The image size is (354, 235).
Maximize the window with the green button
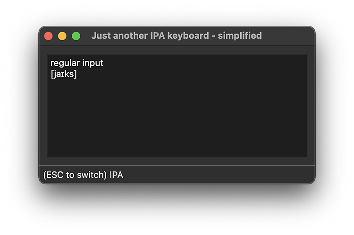point(76,36)
